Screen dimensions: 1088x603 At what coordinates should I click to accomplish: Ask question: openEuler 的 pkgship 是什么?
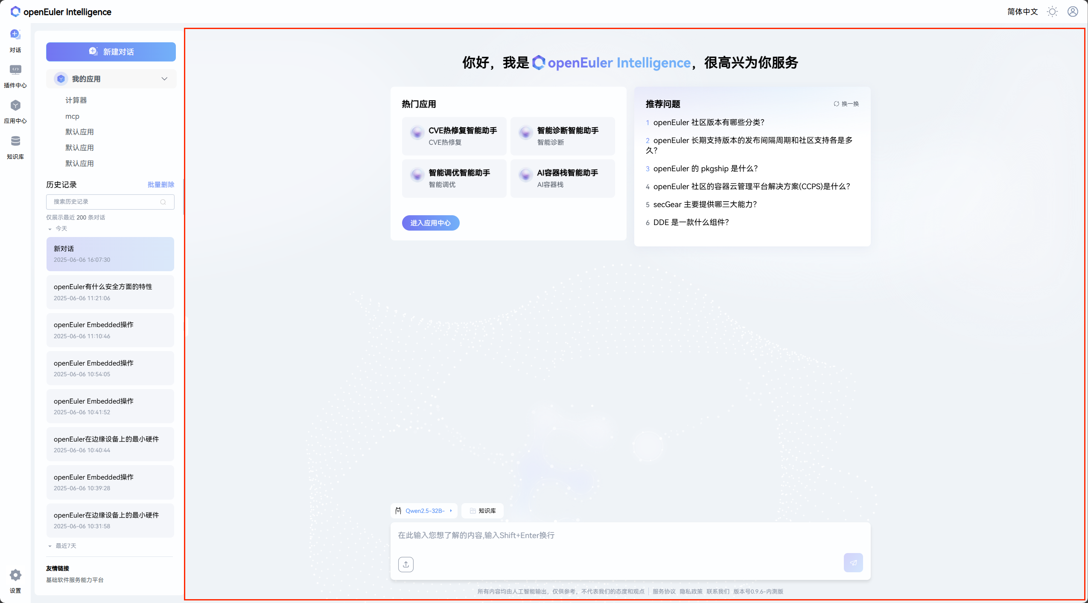pos(705,169)
